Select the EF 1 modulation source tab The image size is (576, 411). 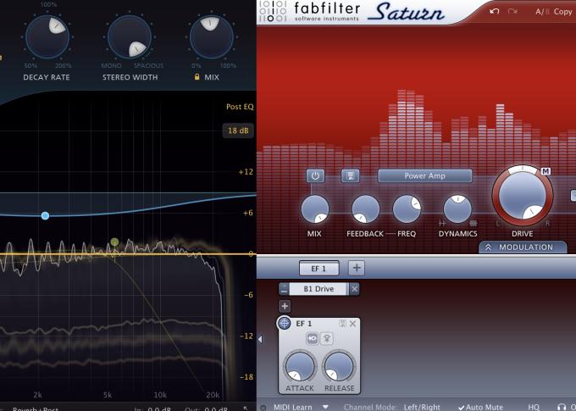(x=318, y=269)
